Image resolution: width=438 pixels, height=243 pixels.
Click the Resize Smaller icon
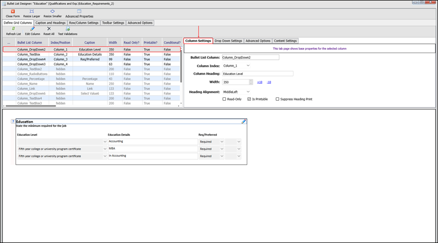coord(53,12)
